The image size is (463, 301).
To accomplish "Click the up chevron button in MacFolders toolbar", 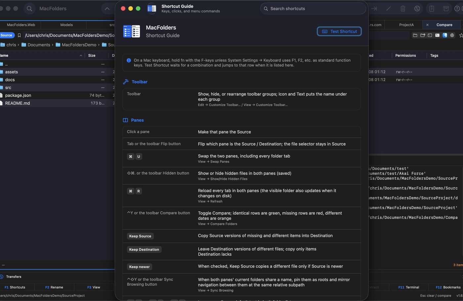I will (x=107, y=9).
